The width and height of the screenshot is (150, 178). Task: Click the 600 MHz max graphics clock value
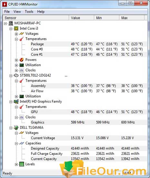pyautogui.click(x=128, y=122)
